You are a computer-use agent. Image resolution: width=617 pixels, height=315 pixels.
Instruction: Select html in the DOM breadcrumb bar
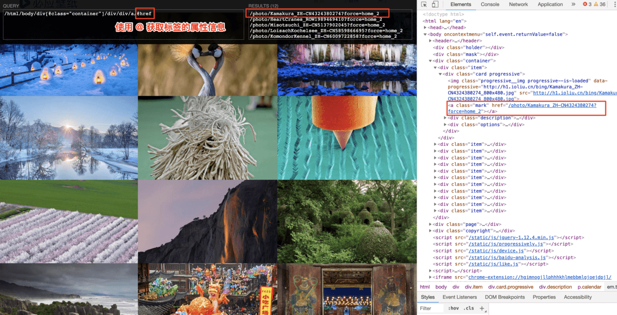(424, 287)
